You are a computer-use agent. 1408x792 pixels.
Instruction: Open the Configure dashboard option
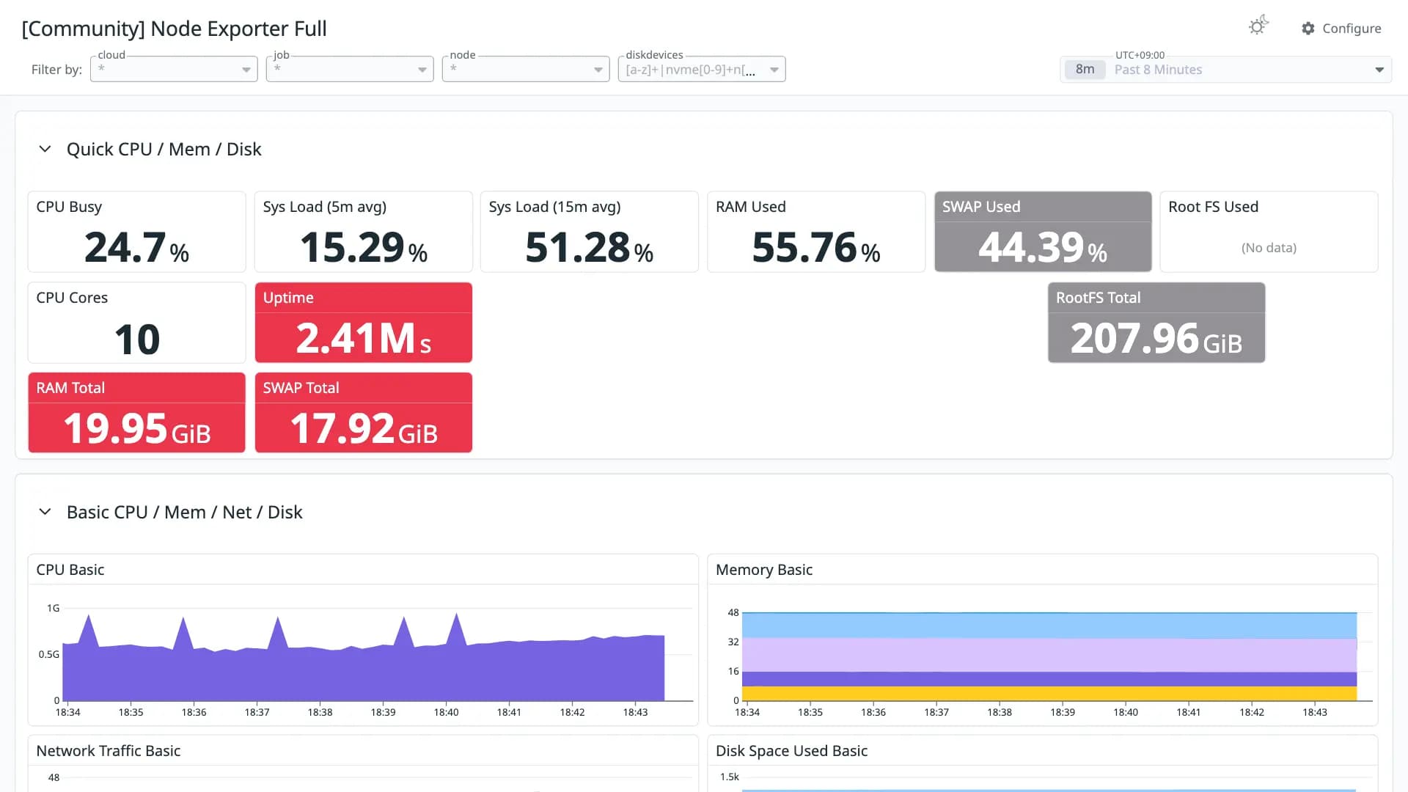tap(1341, 28)
